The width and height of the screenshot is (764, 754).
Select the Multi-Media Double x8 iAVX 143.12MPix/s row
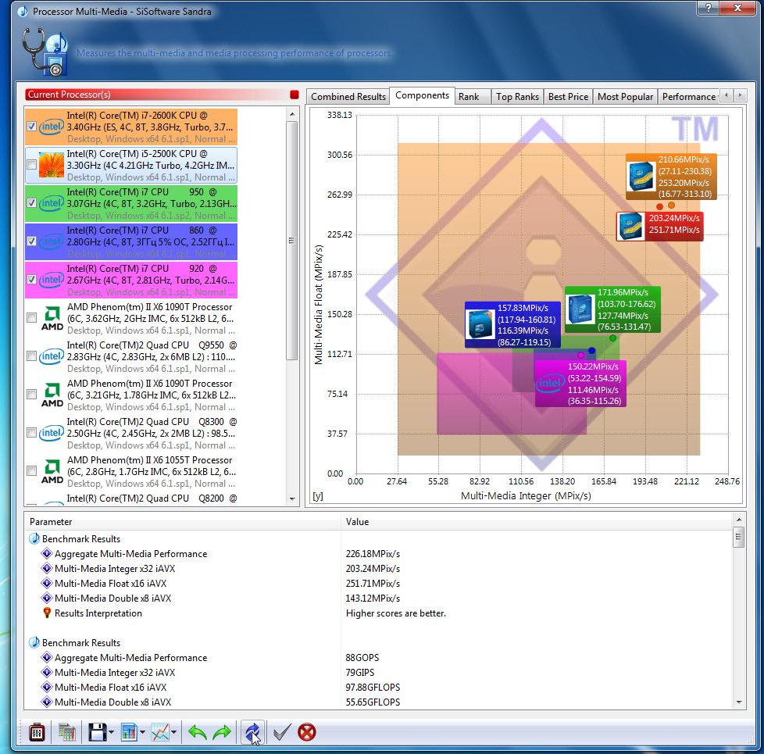(x=377, y=598)
